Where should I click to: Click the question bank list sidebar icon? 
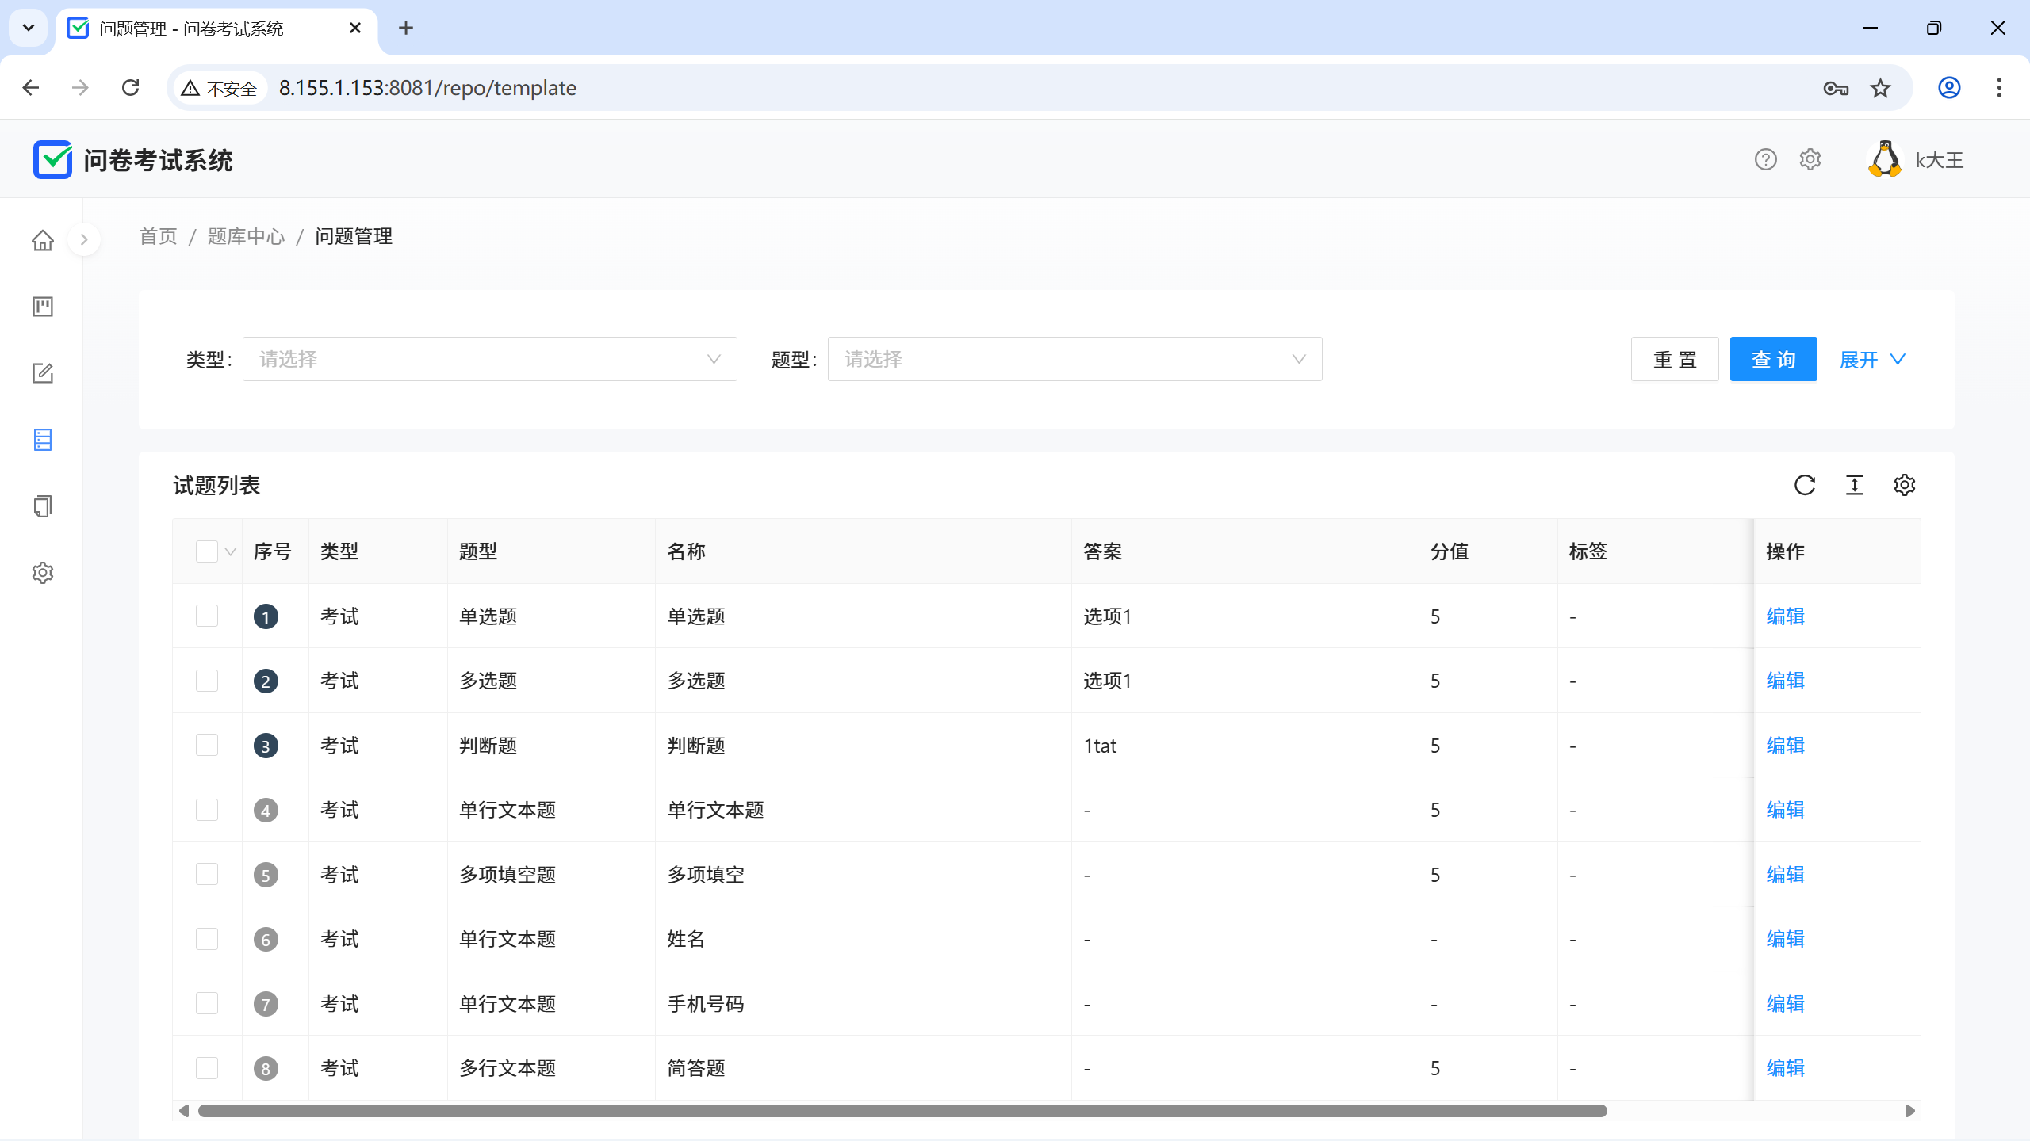click(43, 440)
